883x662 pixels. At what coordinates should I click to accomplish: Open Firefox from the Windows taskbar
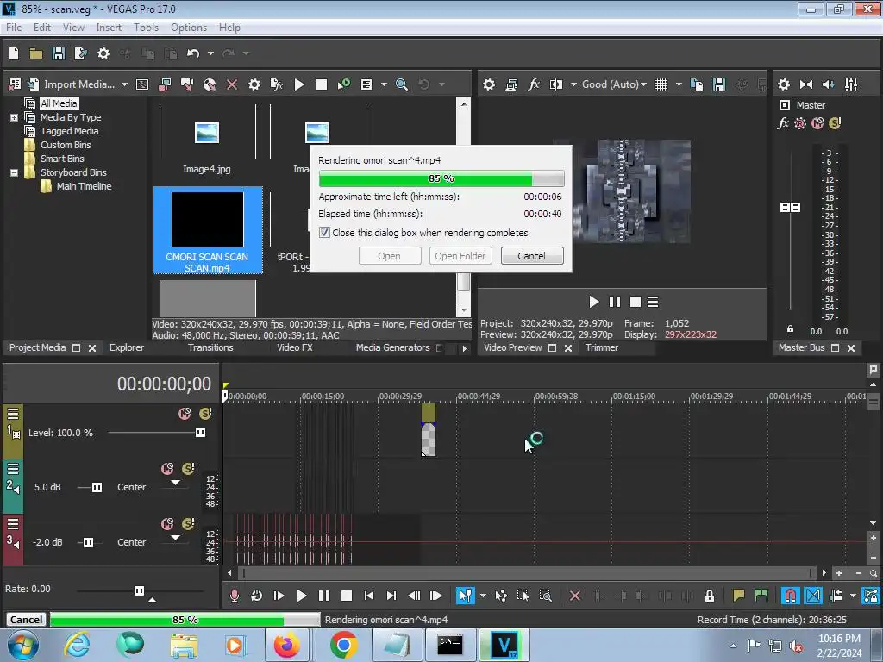pos(286,645)
